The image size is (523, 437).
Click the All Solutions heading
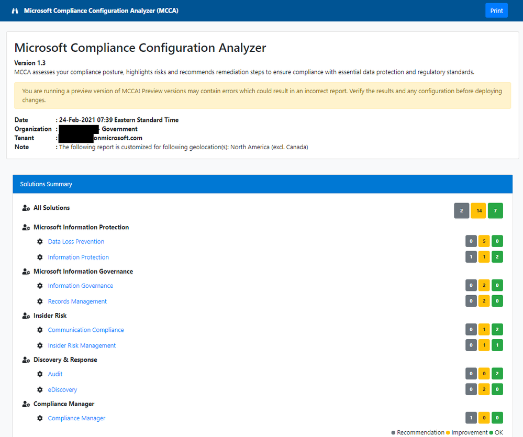click(x=52, y=208)
